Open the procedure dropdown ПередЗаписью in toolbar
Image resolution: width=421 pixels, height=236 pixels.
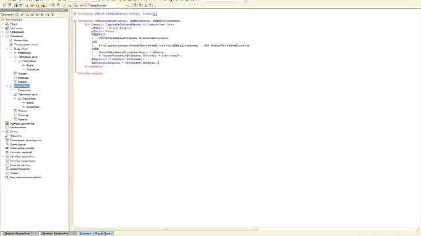126,5
